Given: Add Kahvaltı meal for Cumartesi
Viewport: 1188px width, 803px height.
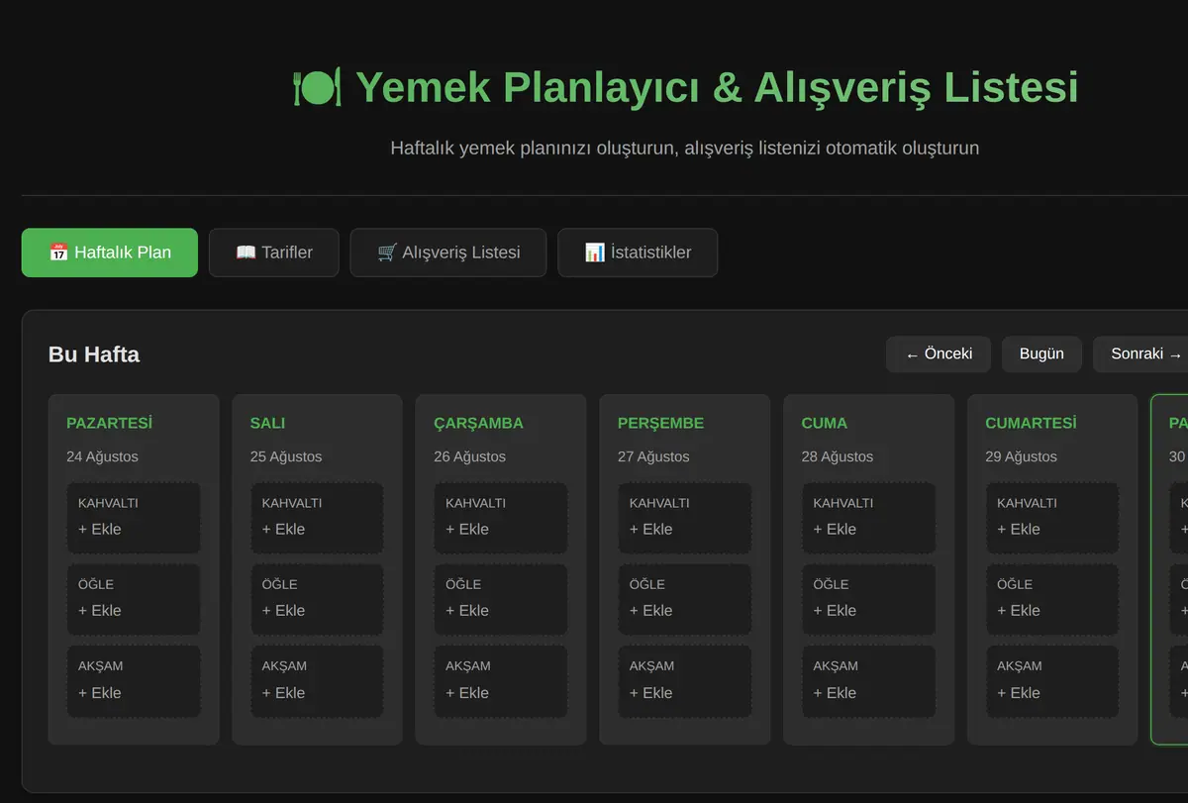Looking at the screenshot, I should (x=1052, y=518).
